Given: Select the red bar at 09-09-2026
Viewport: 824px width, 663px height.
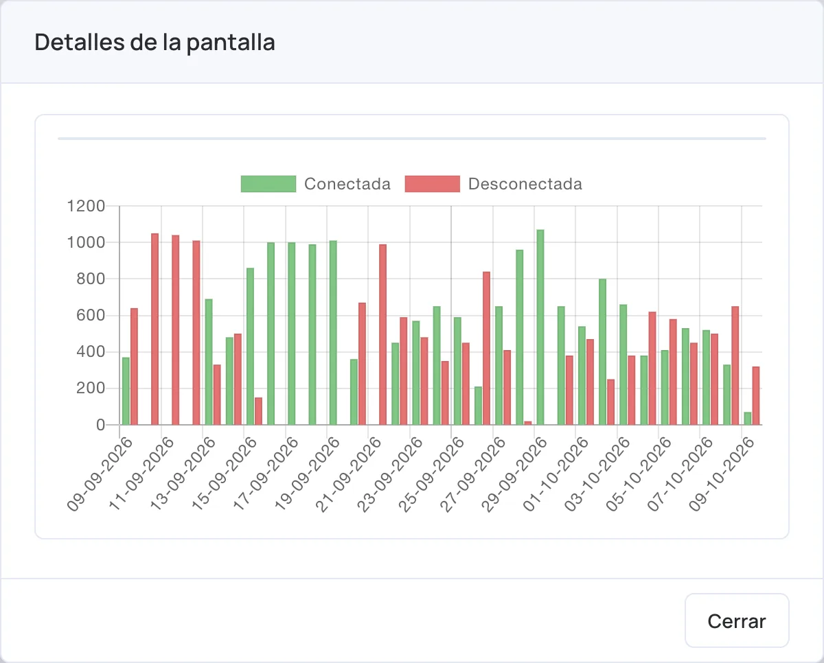Looking at the screenshot, I should (134, 367).
